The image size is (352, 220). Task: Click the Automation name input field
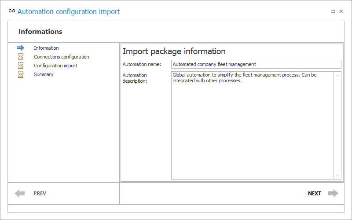(256, 64)
